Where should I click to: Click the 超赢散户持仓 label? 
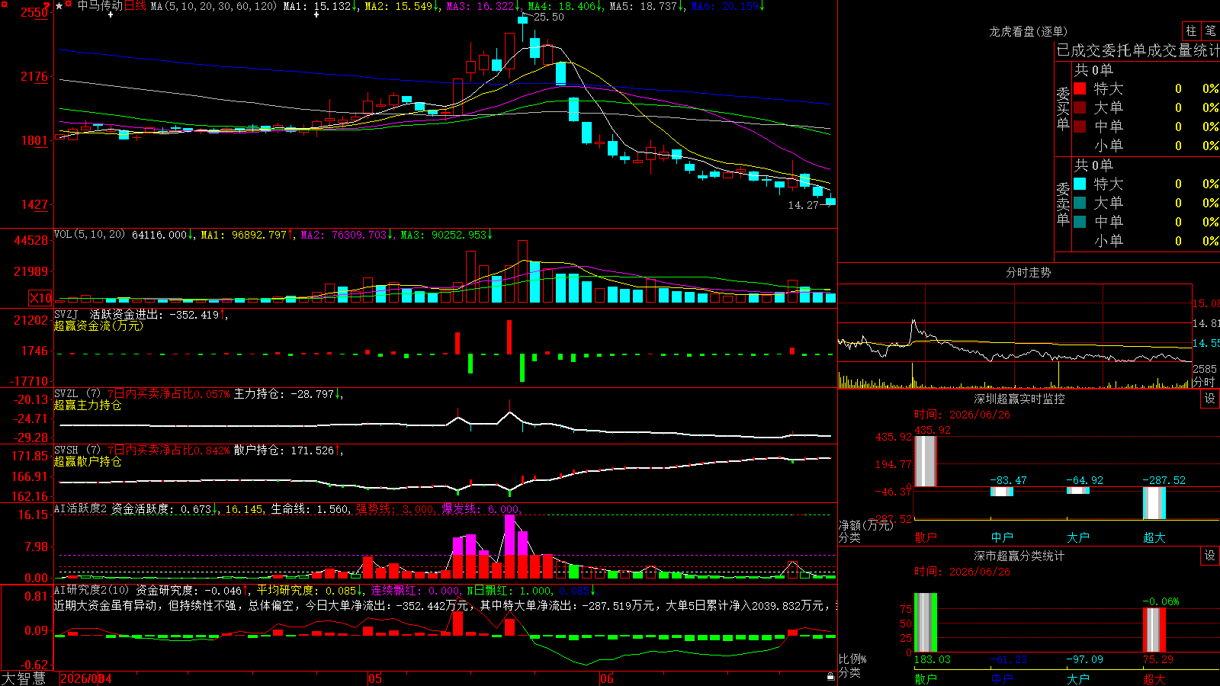[88, 461]
